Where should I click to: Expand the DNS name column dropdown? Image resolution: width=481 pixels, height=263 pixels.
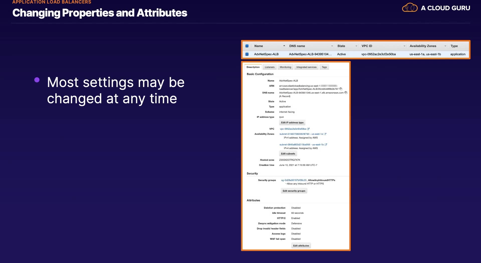click(332, 46)
